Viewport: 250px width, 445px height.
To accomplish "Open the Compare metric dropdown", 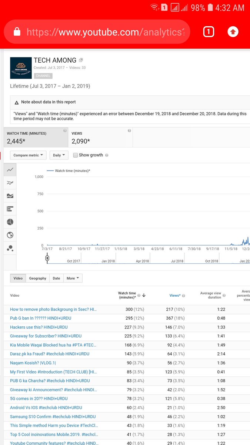I will click(28, 155).
